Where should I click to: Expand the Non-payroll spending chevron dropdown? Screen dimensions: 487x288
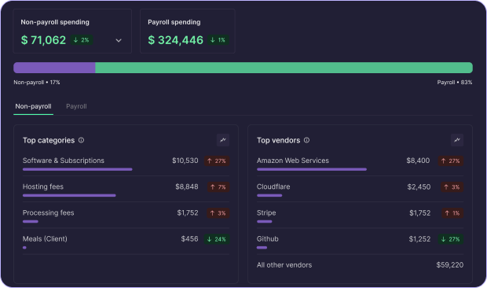click(x=119, y=40)
